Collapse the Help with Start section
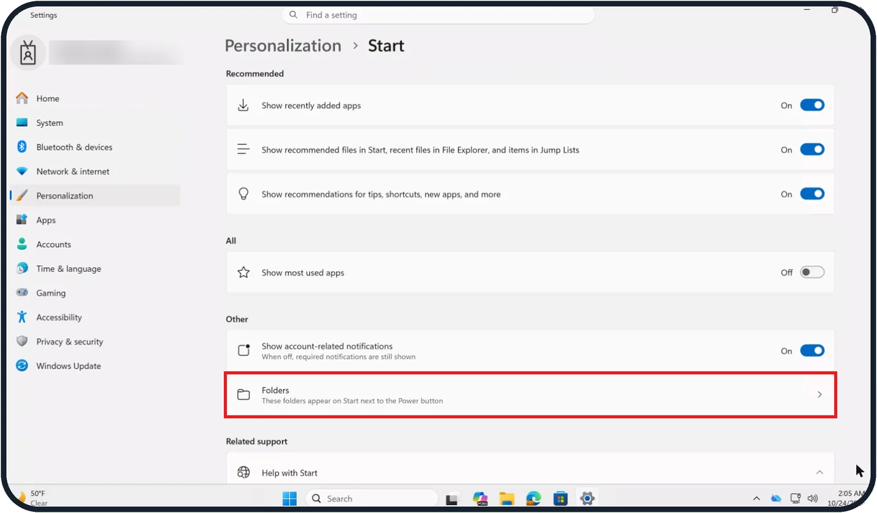This screenshot has width=877, height=513. 820,473
